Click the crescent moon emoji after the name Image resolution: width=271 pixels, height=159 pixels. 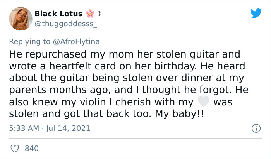tap(99, 14)
